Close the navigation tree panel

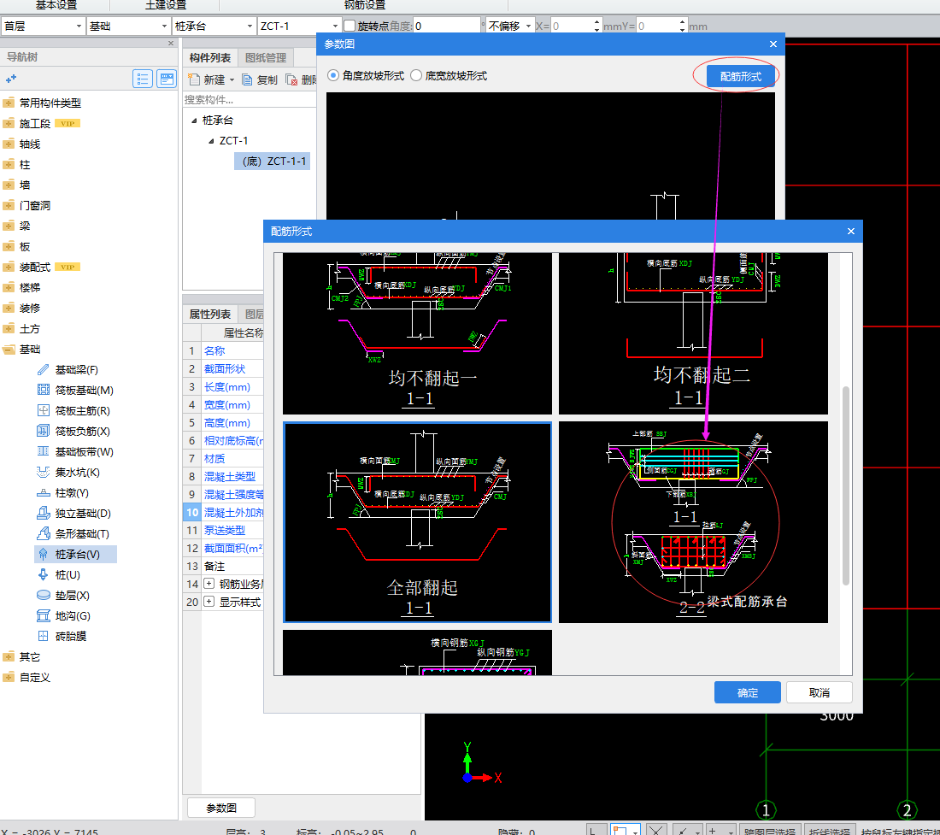pyautogui.click(x=171, y=43)
